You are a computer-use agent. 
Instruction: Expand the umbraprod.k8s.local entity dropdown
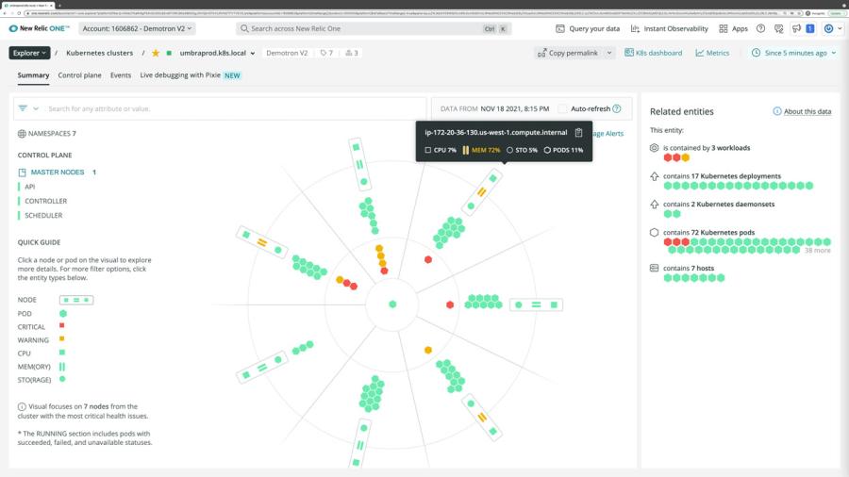252,53
